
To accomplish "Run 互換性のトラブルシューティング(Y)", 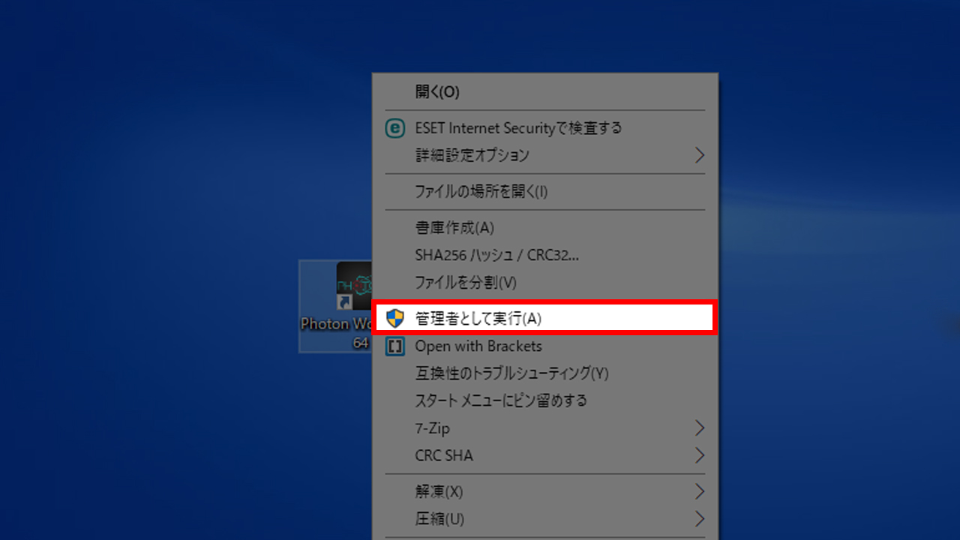I will (511, 373).
